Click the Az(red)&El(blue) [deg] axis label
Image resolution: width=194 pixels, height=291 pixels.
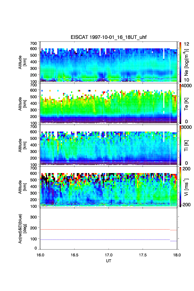22,229
